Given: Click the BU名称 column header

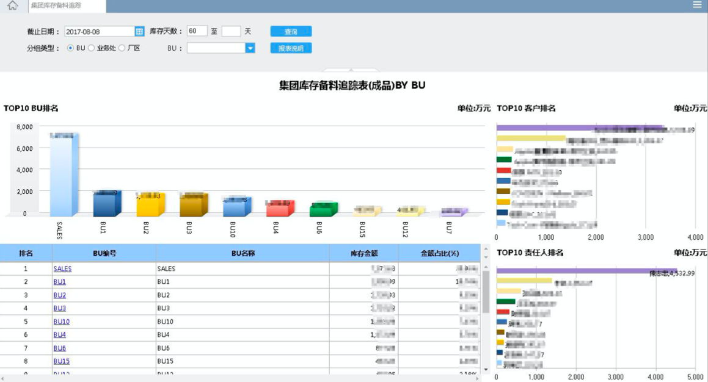Looking at the screenshot, I should [243, 253].
